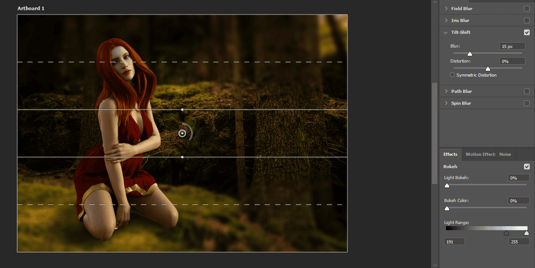Click the Artboard 1 label
Screen dimensions: 535x268
[31, 8]
